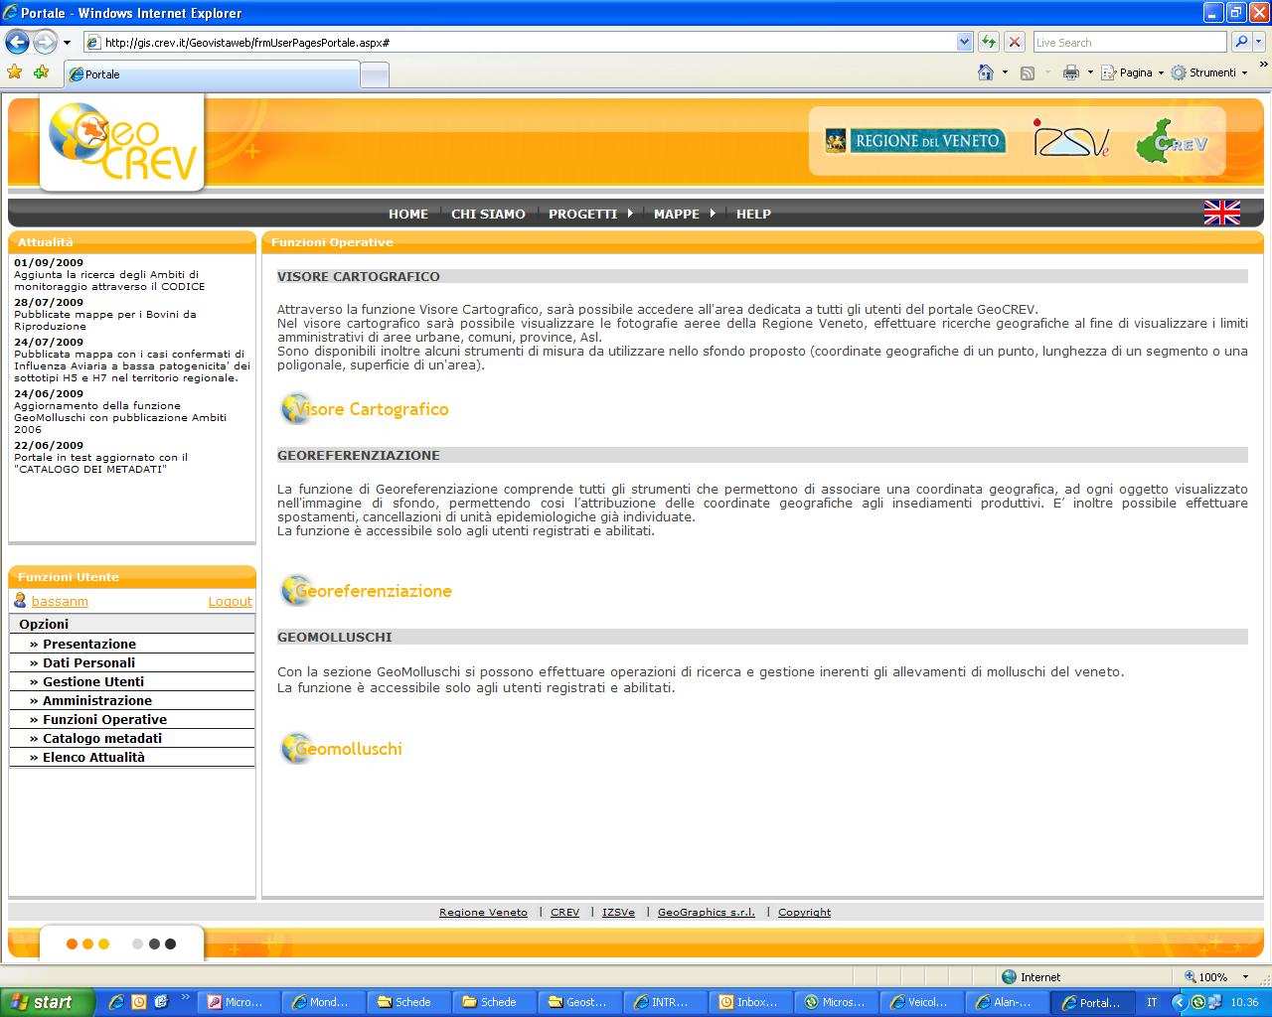This screenshot has width=1272, height=1017.
Task: Open the Copyright footer link
Action: coord(804,912)
